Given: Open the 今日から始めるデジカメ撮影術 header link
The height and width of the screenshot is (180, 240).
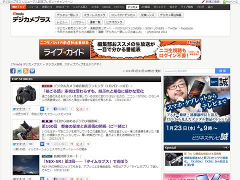Looking at the screenshot, I should (x=75, y=32).
